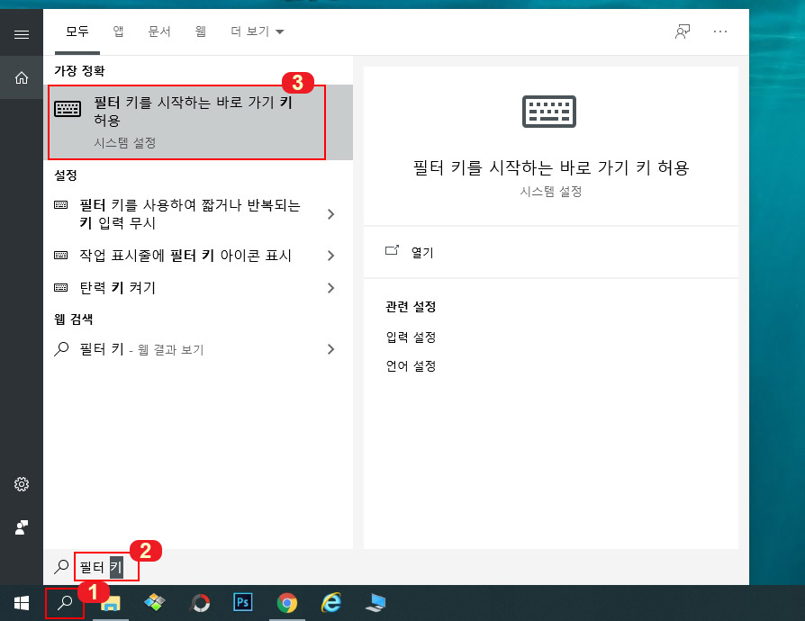Select the Photoshop icon on the taskbar
The width and height of the screenshot is (805, 621).
243,603
